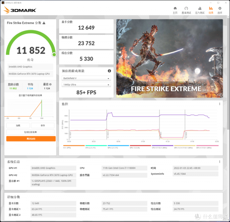
Task: Click the 综合测试 value 24.79 FPS
Action: tap(195, 209)
